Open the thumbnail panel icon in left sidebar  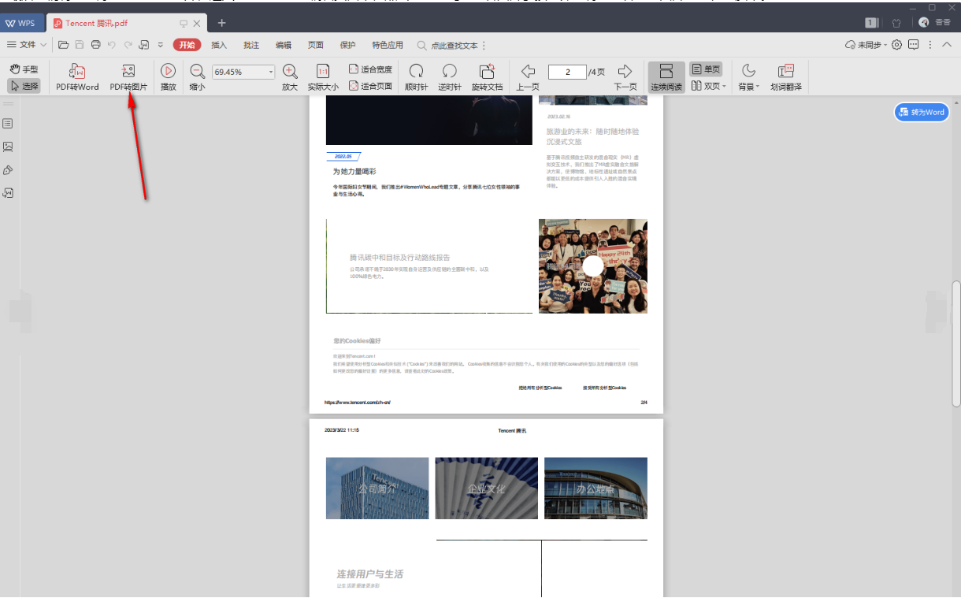(x=8, y=147)
